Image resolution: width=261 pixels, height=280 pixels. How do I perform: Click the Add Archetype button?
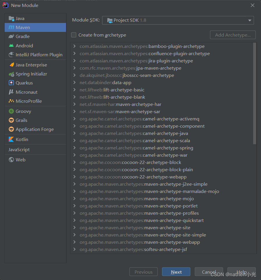(233, 35)
